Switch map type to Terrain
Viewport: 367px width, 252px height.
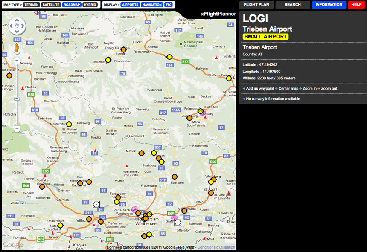click(31, 5)
